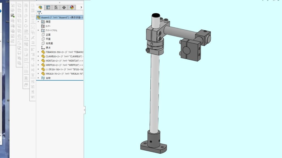282x158 pixels.
Task: Expand the 合致 mates folder
Action: [x=38, y=78]
